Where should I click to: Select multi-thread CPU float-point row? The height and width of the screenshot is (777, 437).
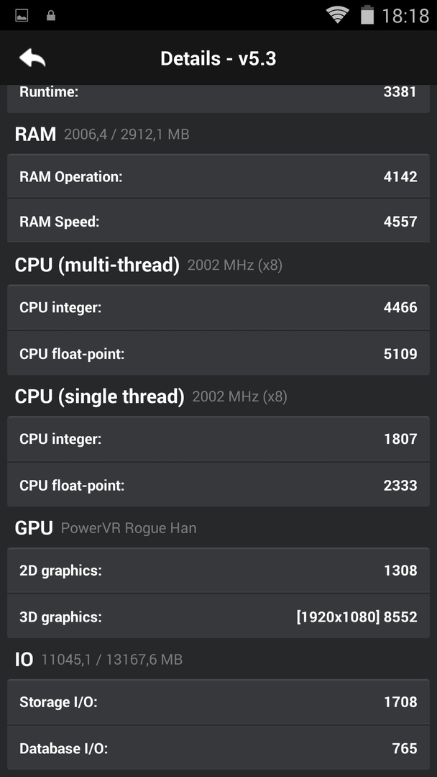point(218,353)
